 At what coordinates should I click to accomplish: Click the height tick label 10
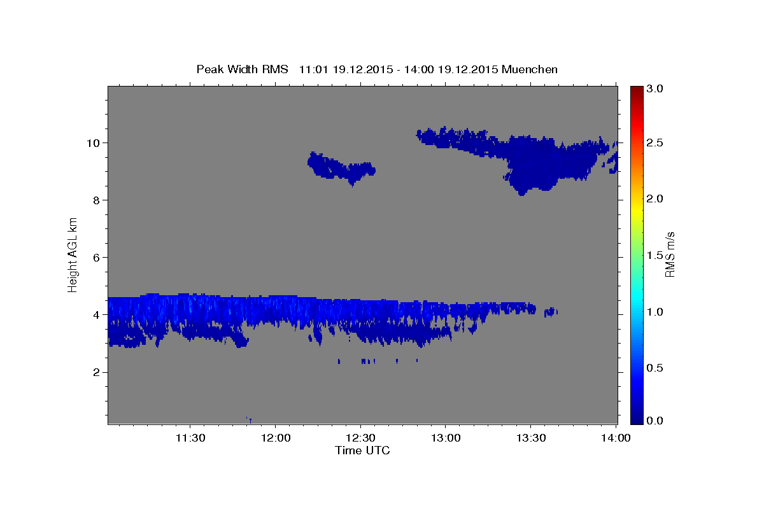coord(94,143)
